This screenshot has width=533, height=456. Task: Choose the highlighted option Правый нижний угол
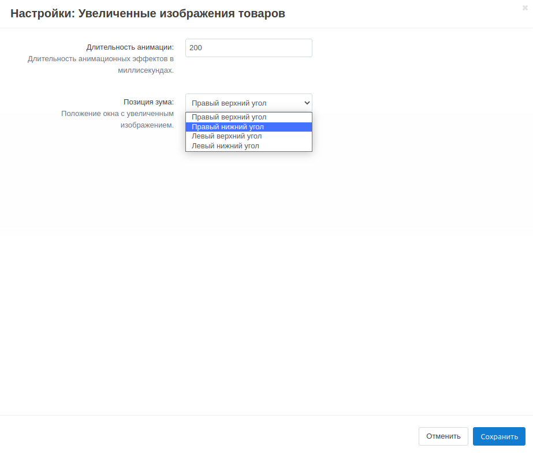click(228, 127)
